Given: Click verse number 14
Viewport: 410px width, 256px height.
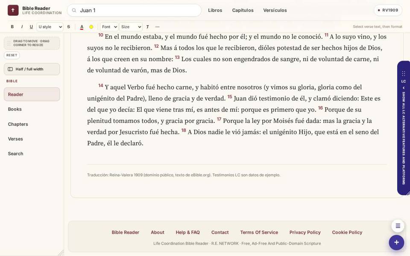Looking at the screenshot, I should pos(101,85).
